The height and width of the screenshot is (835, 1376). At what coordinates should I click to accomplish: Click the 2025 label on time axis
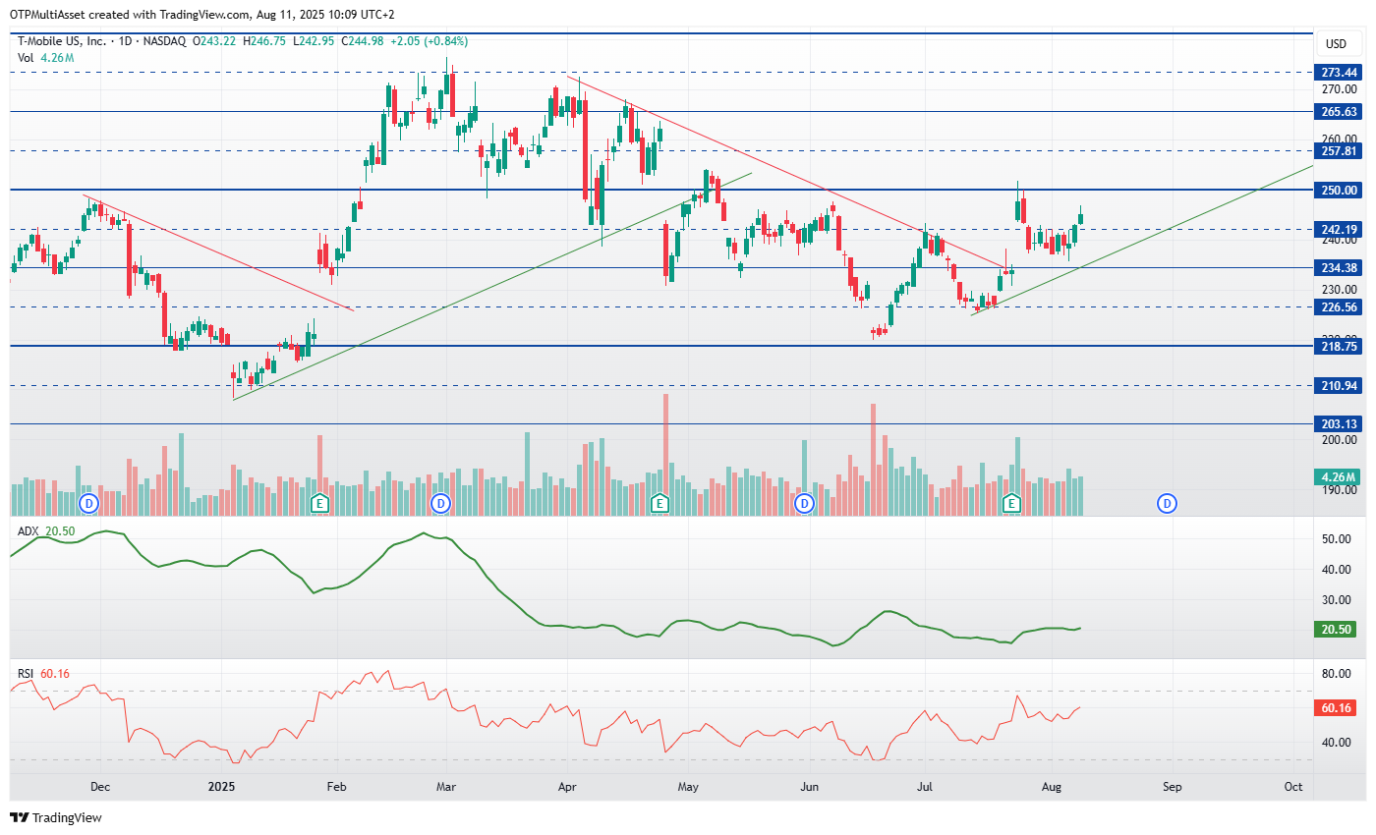[x=222, y=787]
